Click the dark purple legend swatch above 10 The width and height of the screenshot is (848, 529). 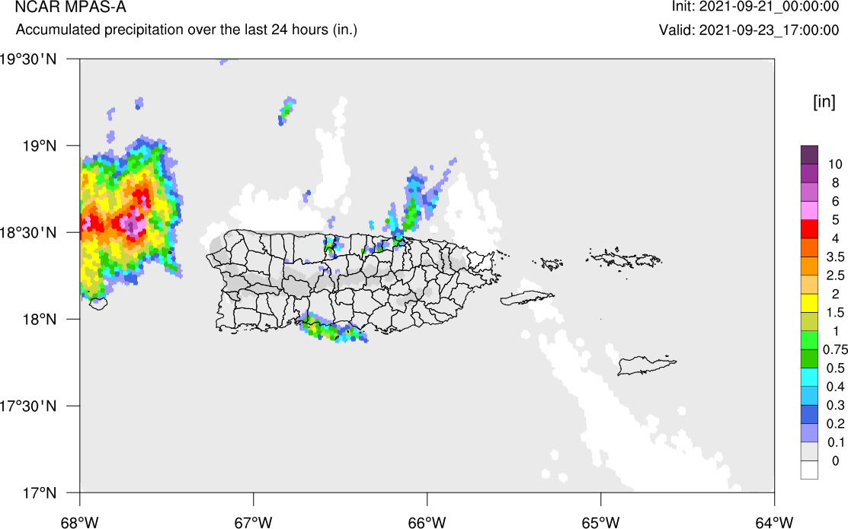809,155
